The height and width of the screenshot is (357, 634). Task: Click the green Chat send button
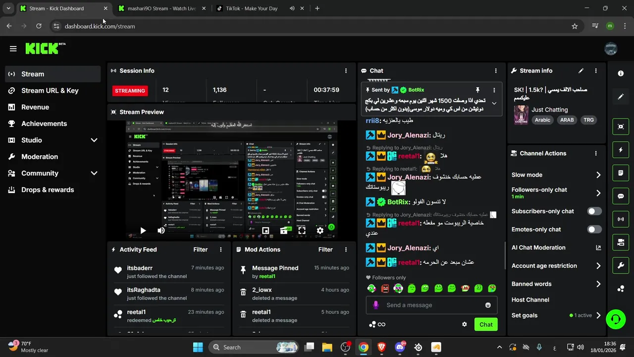coord(486,325)
